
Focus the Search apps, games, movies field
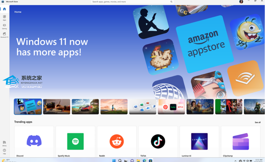132,2
